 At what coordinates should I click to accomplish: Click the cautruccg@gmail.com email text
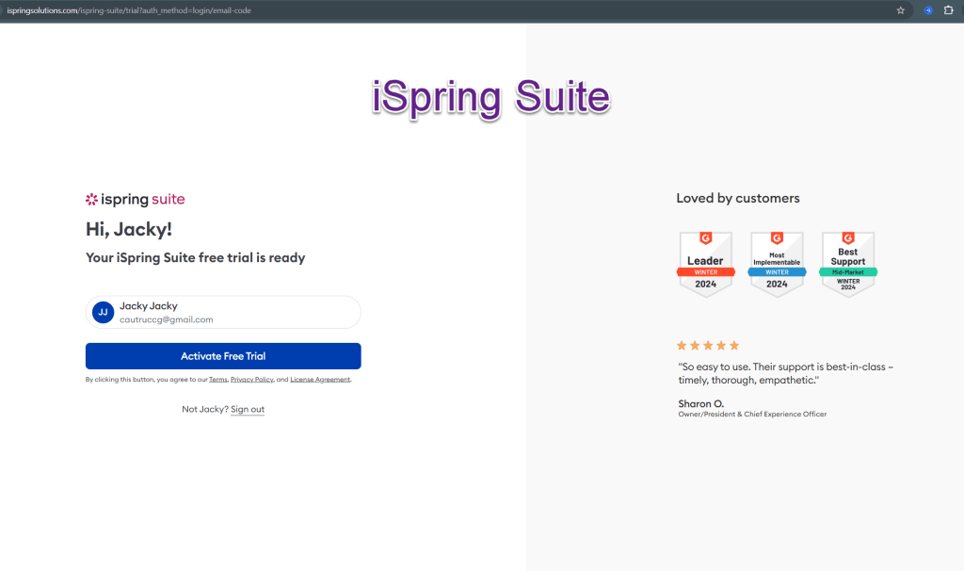click(x=166, y=319)
